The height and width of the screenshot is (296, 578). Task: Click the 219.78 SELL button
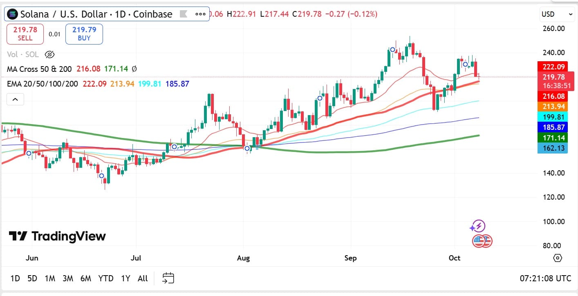pos(25,34)
